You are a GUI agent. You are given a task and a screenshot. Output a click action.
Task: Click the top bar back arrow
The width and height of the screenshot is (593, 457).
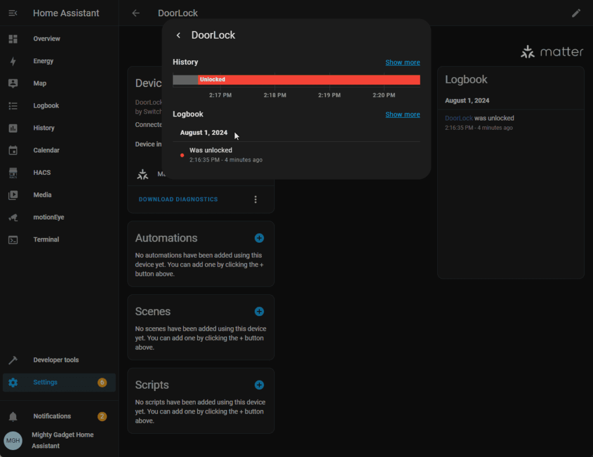(x=136, y=13)
